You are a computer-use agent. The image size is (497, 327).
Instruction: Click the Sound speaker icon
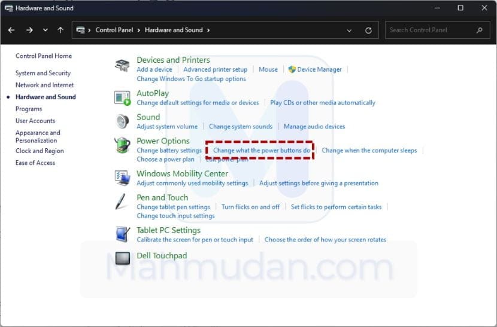(122, 121)
